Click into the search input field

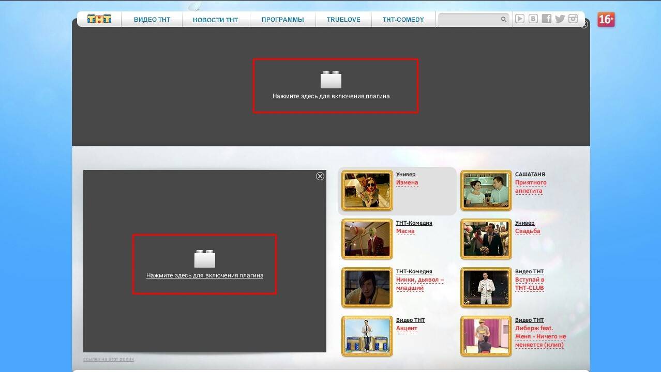468,20
